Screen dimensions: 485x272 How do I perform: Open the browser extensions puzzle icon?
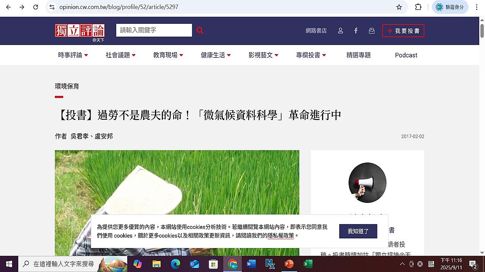418,7
